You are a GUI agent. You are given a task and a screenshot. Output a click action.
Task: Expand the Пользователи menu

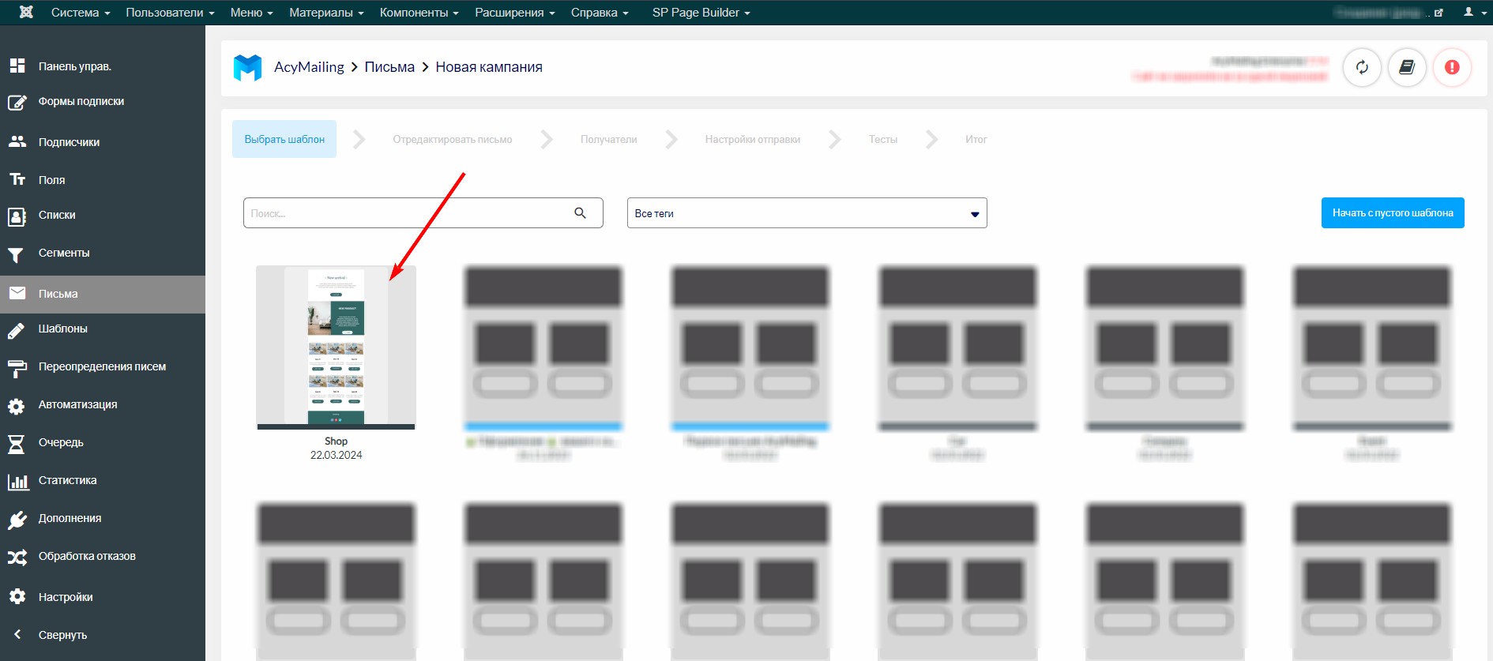[x=170, y=13]
